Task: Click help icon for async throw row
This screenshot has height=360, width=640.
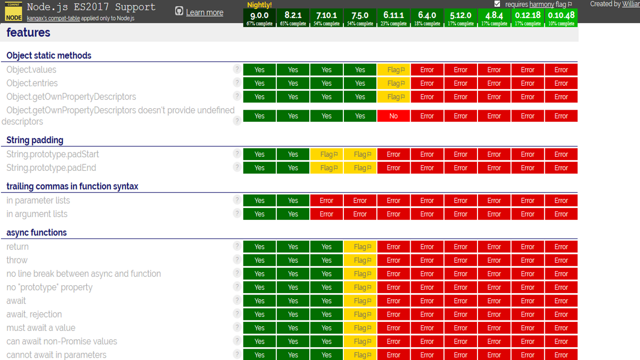Action: click(237, 260)
